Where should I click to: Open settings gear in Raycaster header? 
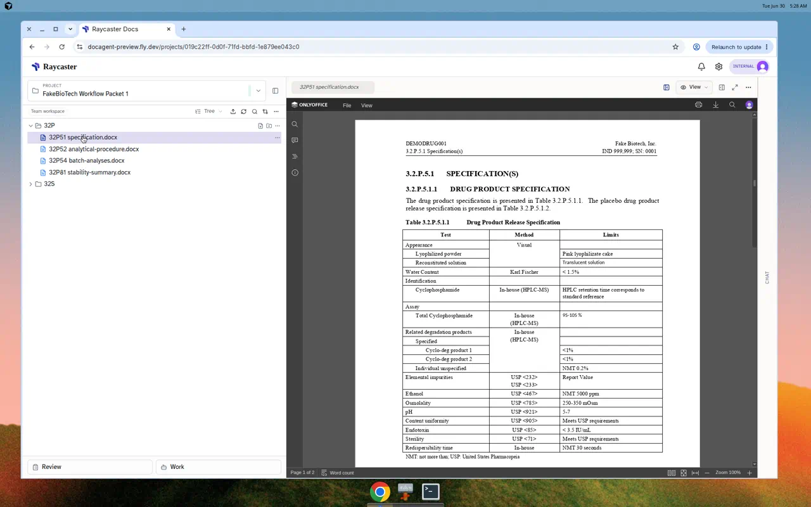(x=718, y=67)
